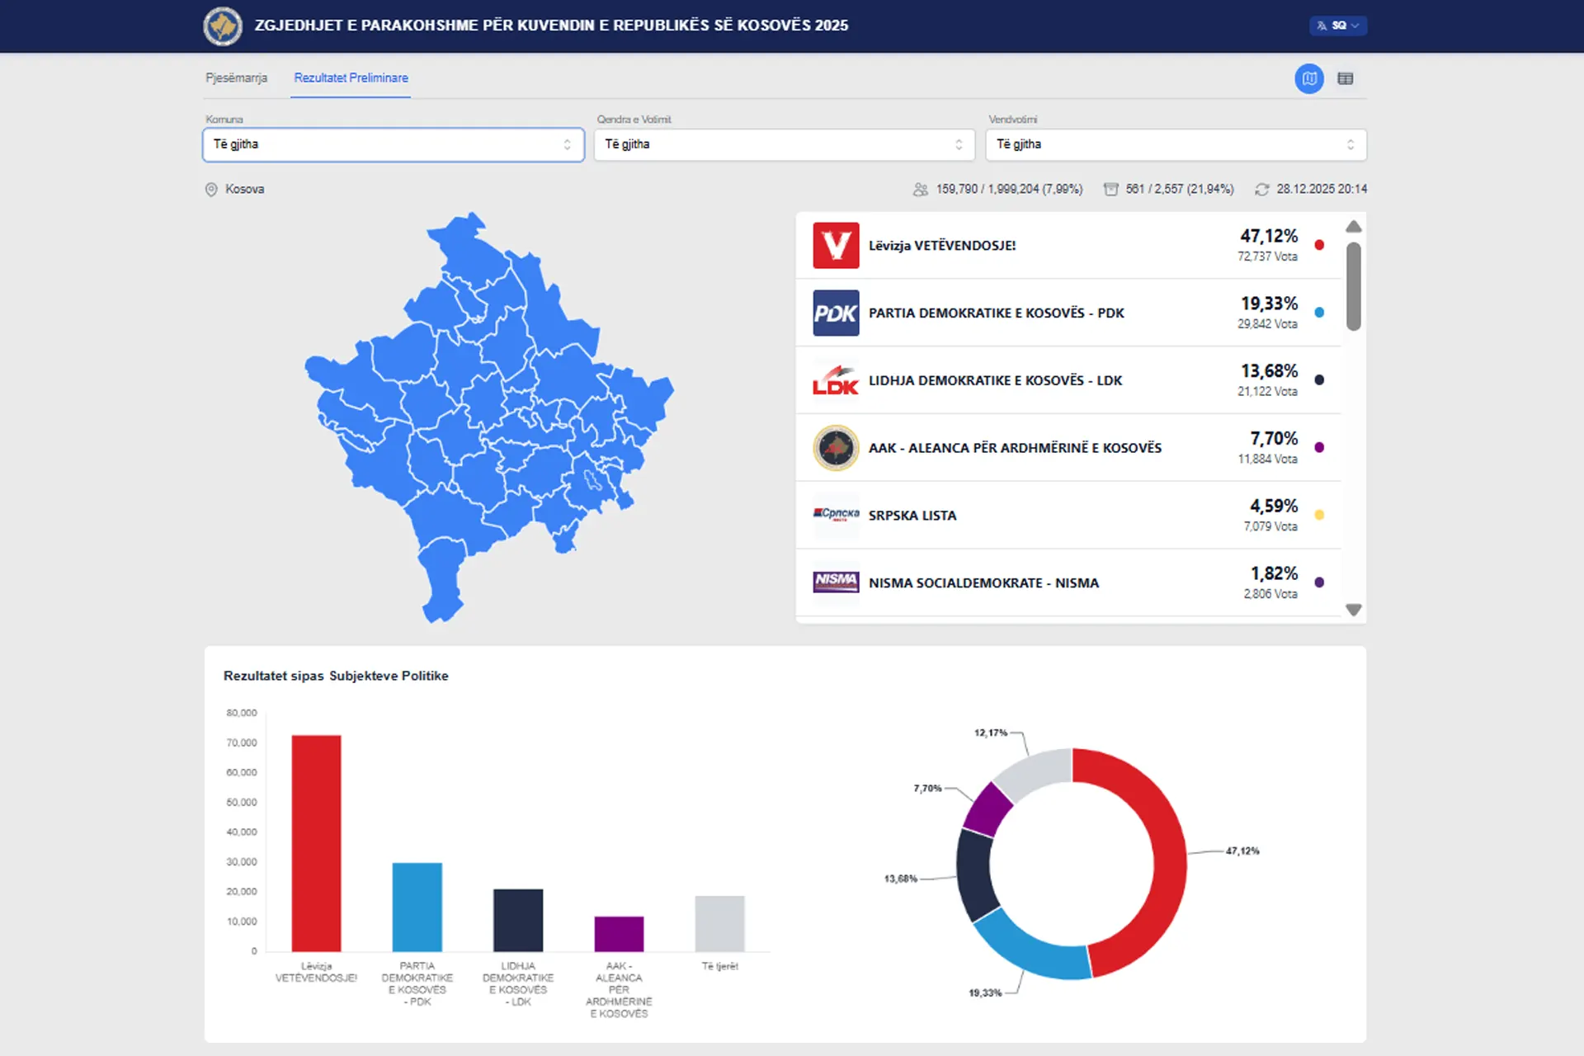Click the dark navy LDK color dot
Viewport: 1584px width, 1056px height.
[1319, 380]
